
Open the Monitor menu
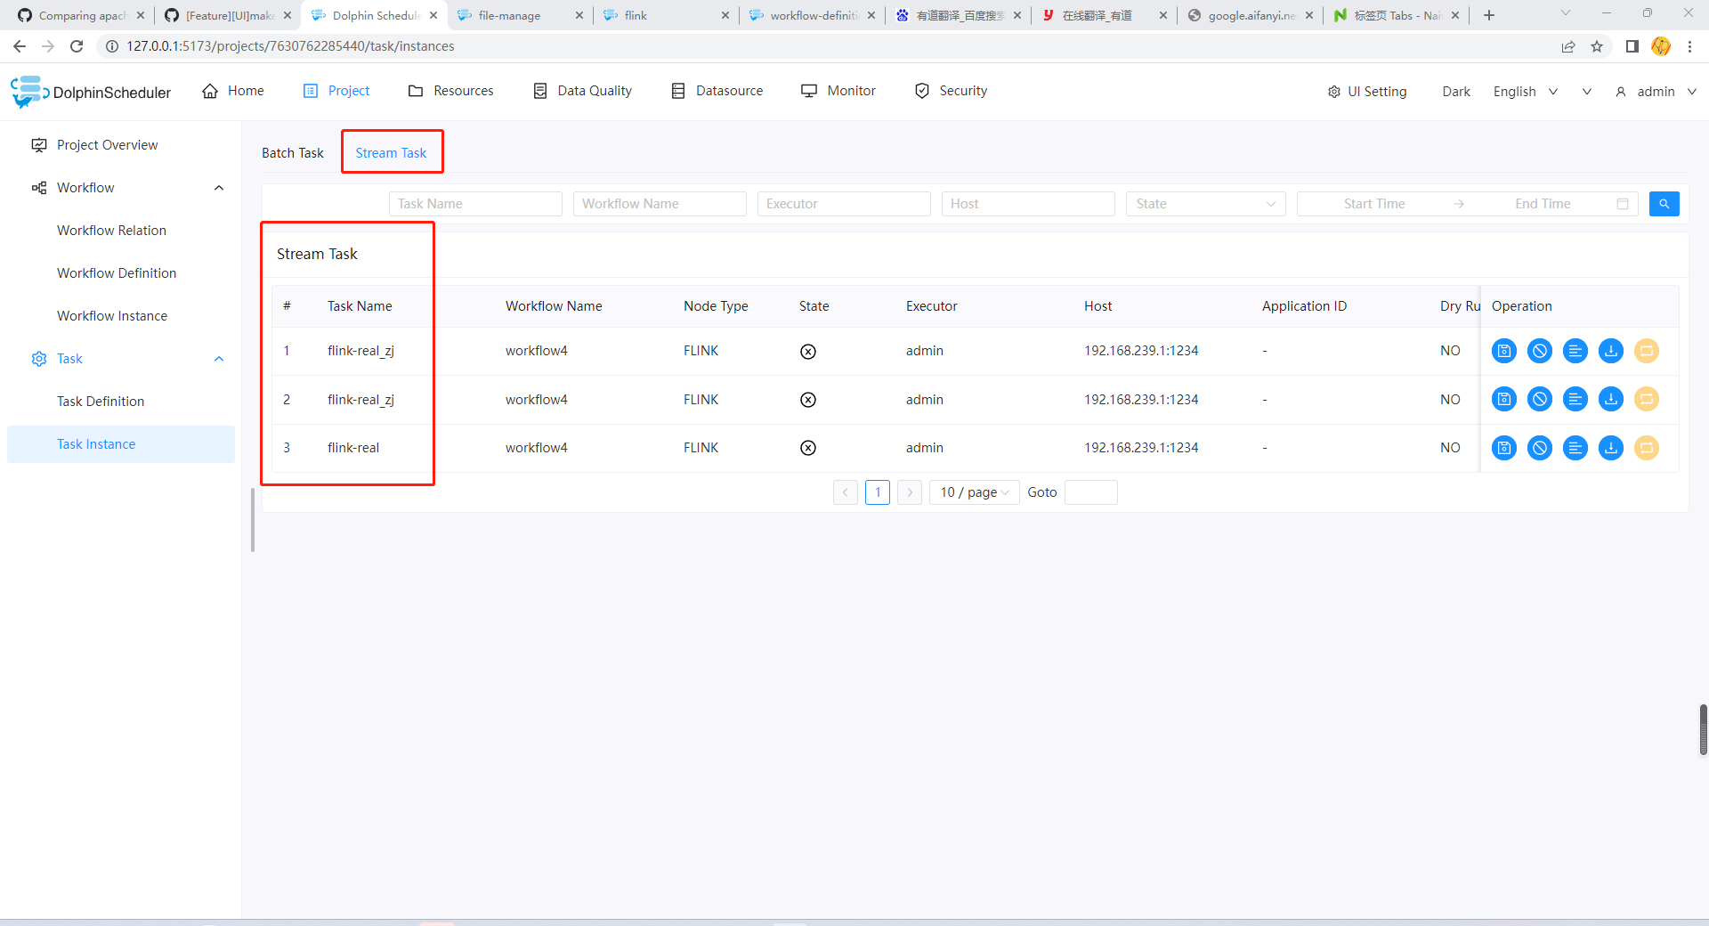(x=838, y=91)
